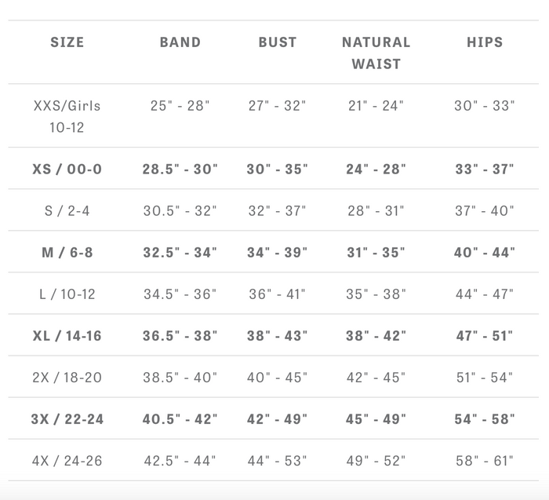Select the 4X / 24-26 size label
Viewport: 549px width, 500px height.
[67, 461]
